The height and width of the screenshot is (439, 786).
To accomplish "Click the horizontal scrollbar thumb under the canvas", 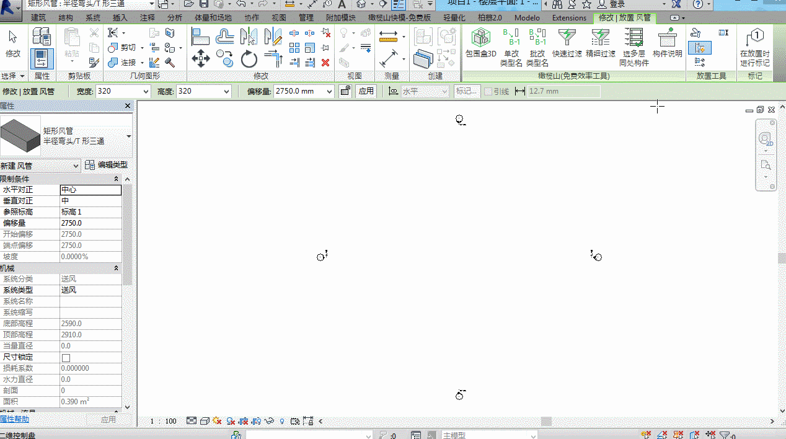I will [546, 422].
